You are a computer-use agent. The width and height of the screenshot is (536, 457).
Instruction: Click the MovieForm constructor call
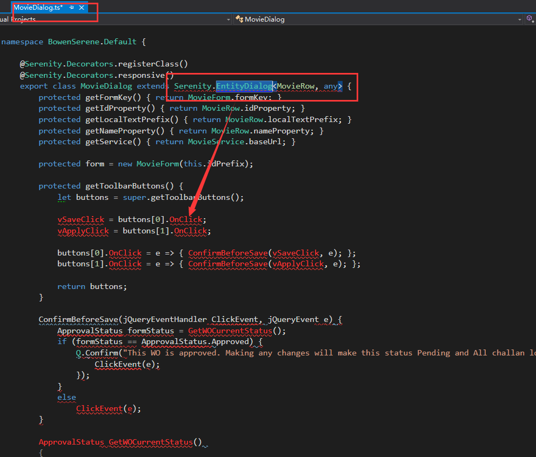158,163
